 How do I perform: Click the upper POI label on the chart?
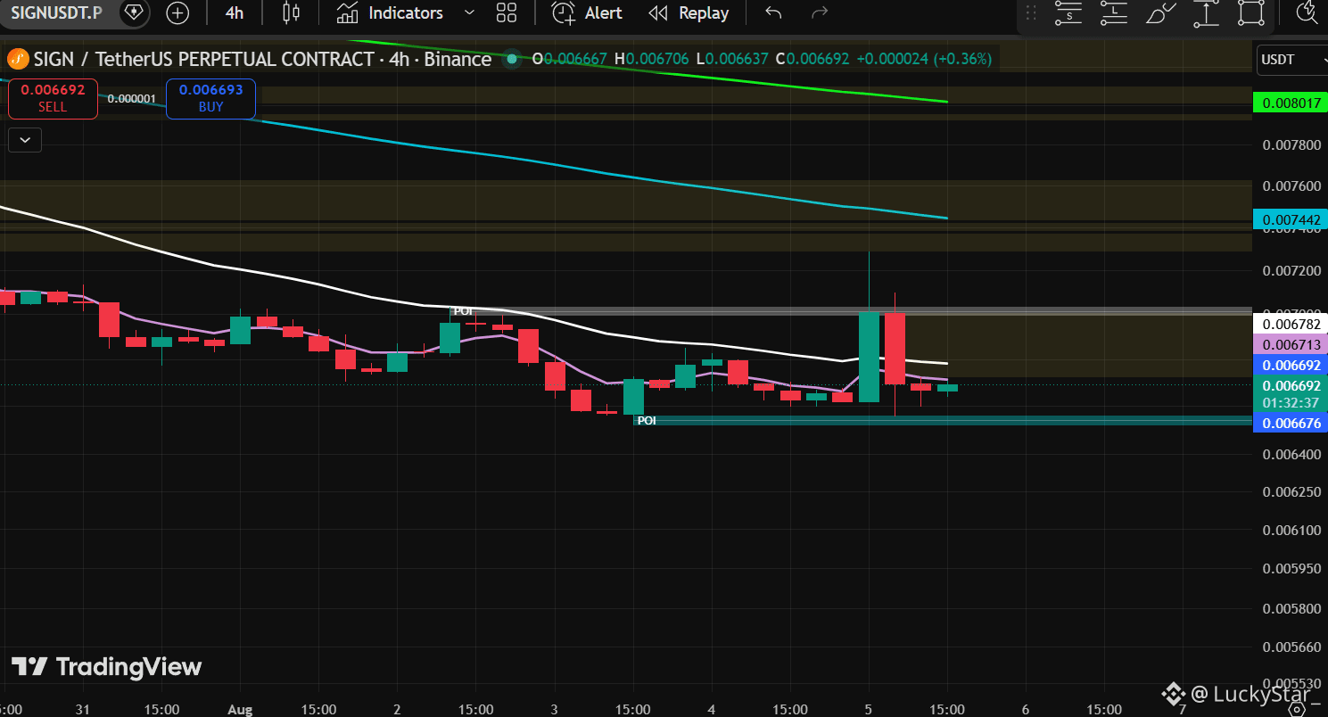point(463,311)
